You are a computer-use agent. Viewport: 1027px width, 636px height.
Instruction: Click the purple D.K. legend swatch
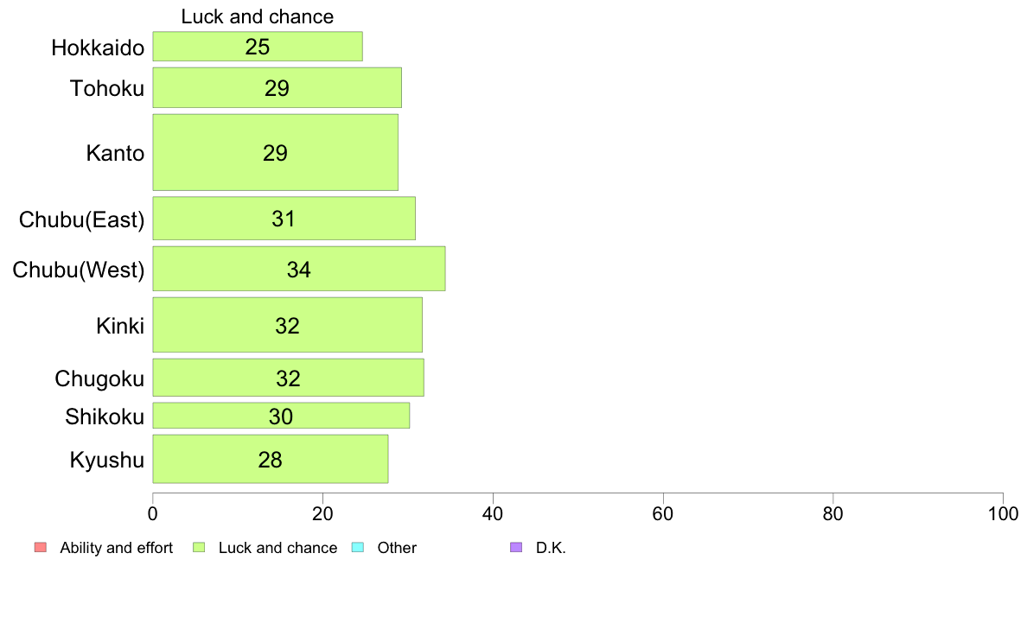[x=516, y=548]
